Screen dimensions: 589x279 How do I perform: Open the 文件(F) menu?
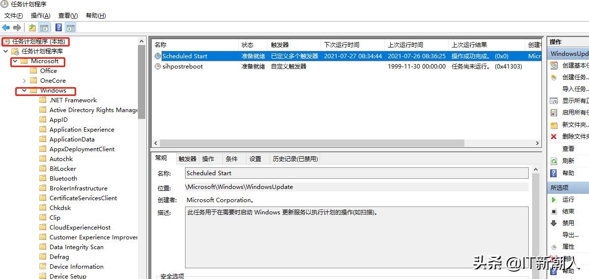click(x=14, y=16)
